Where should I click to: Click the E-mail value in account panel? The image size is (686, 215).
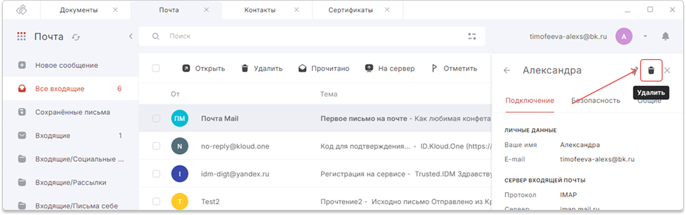click(597, 159)
